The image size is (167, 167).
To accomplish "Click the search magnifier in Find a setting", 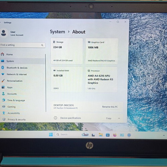I will 42,45.
